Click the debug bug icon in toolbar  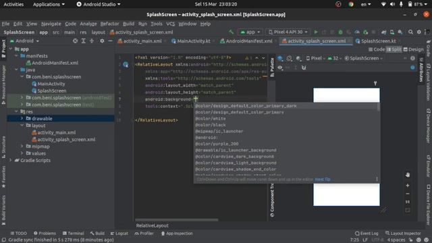click(x=340, y=32)
